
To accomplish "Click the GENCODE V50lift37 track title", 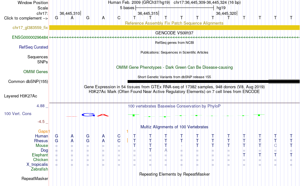I will click(x=174, y=33).
